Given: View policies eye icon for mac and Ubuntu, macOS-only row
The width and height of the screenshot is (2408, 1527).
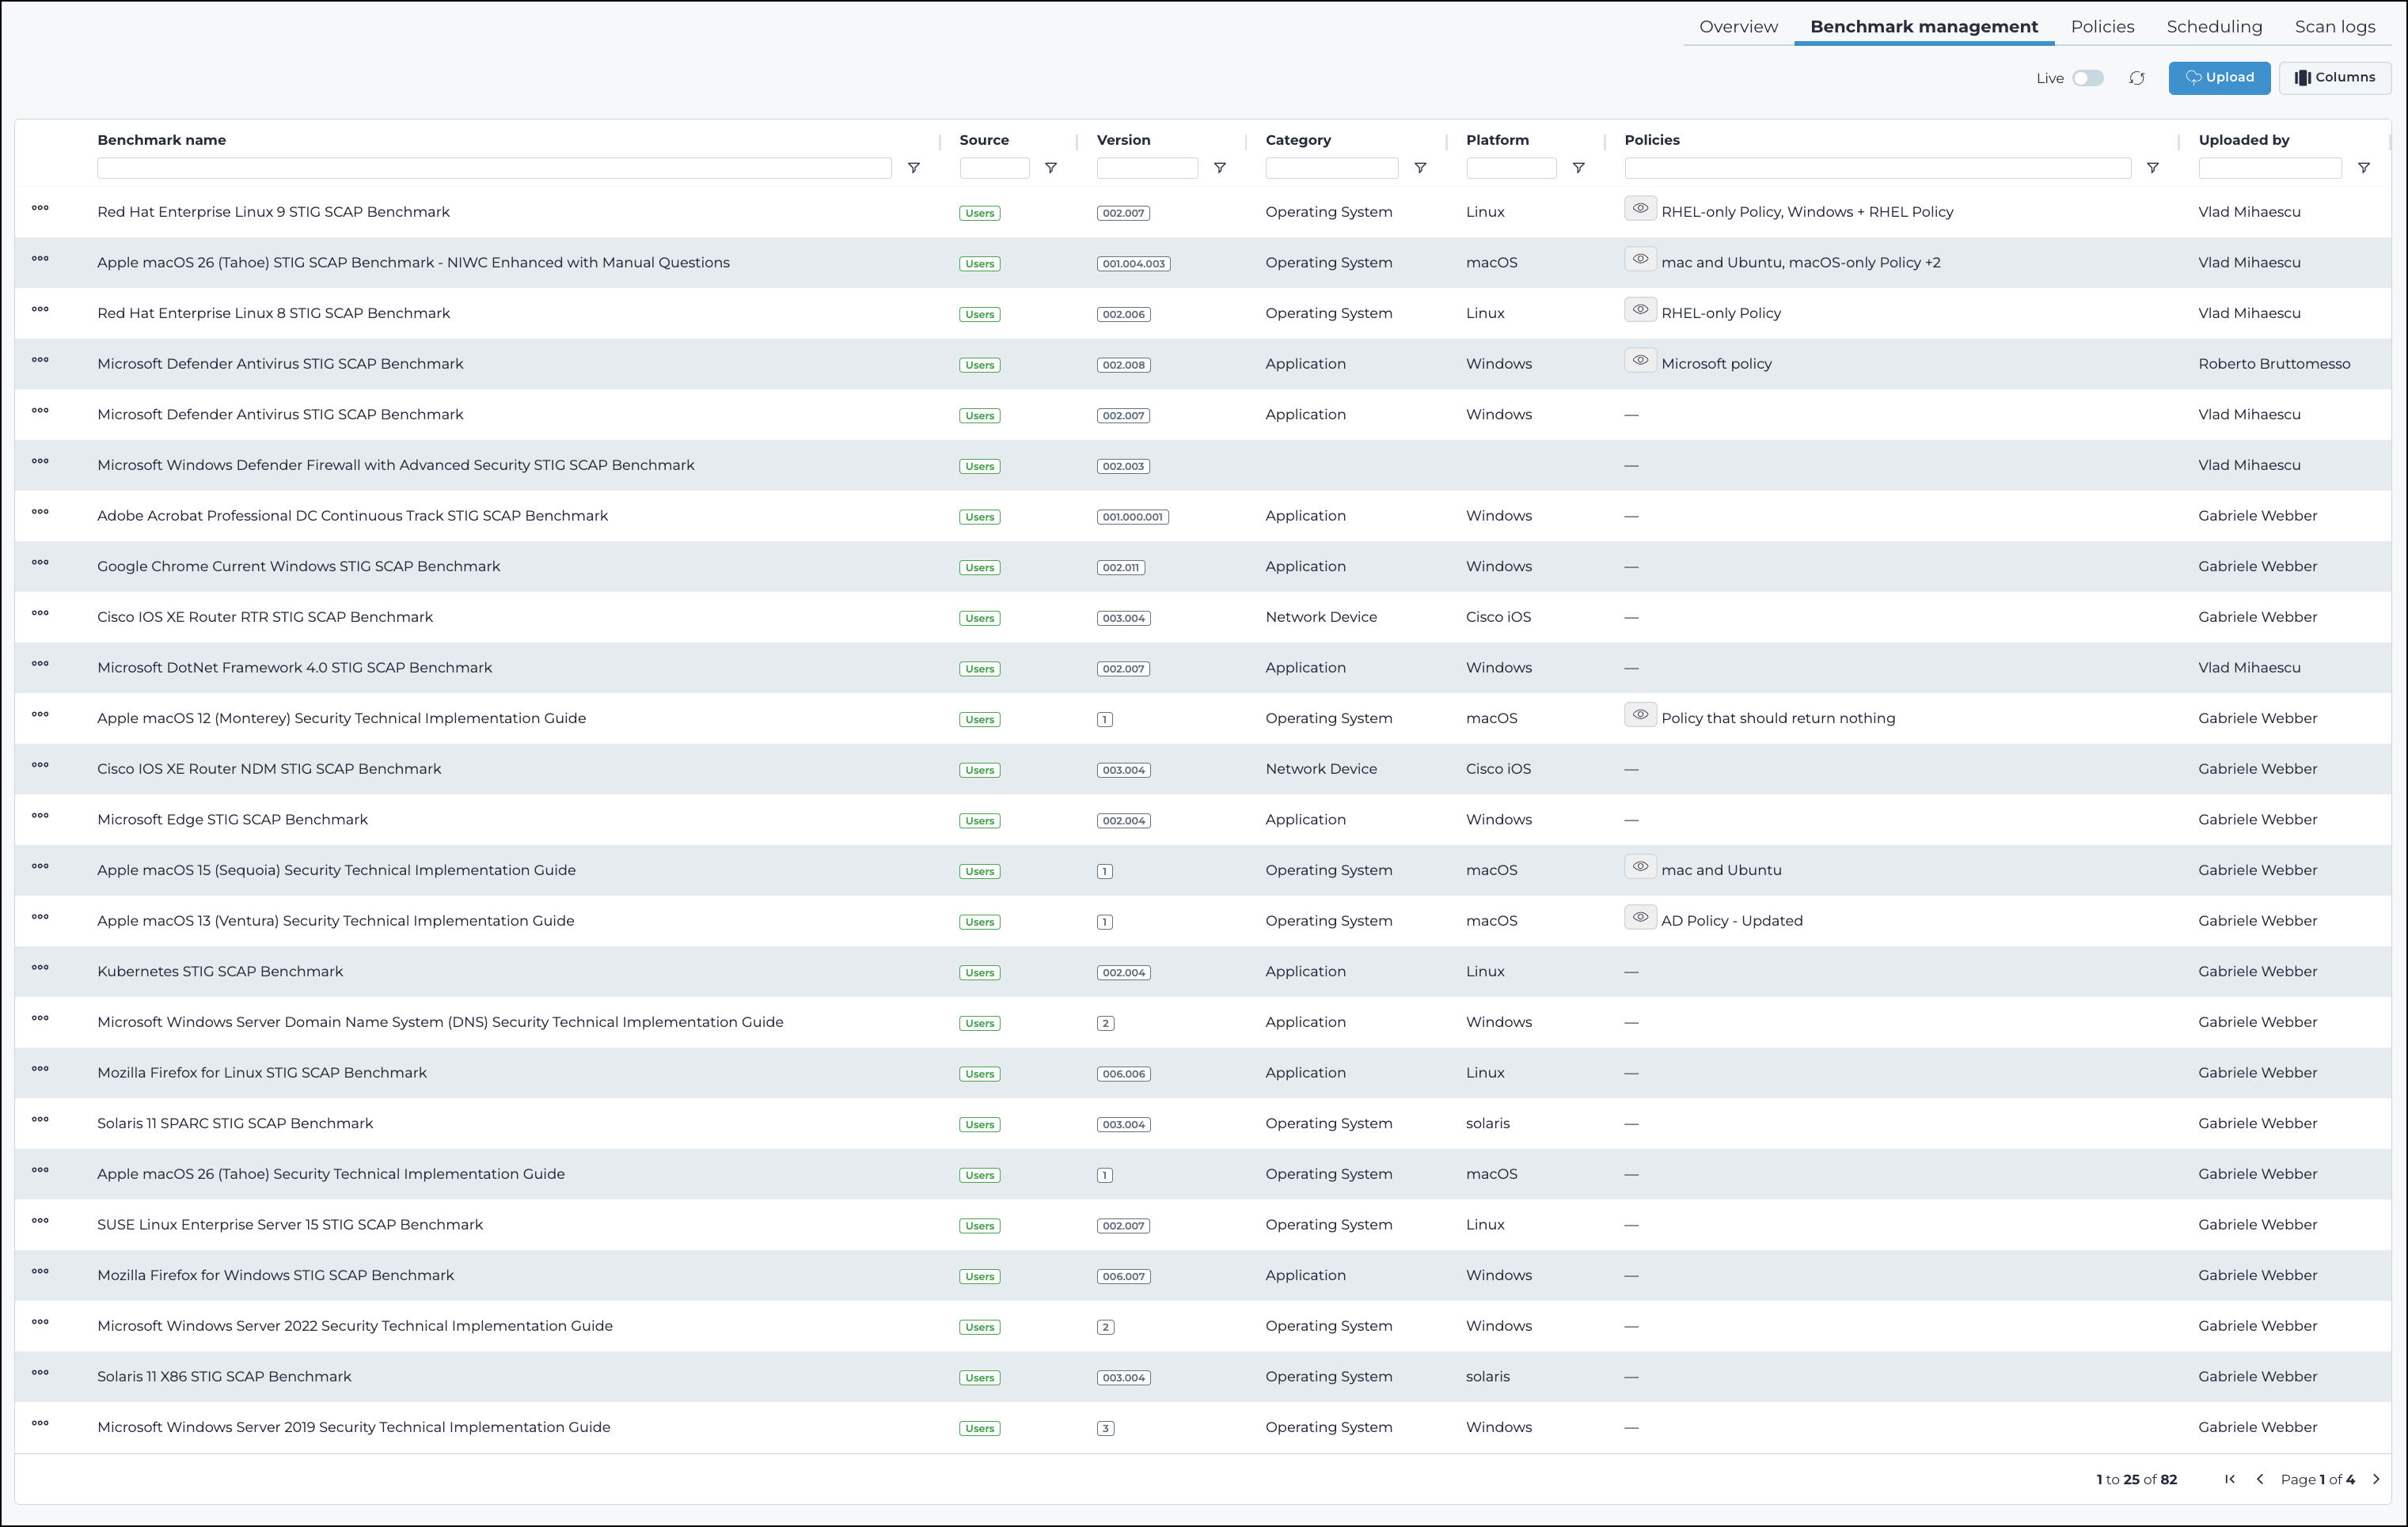Looking at the screenshot, I should click(1640, 260).
